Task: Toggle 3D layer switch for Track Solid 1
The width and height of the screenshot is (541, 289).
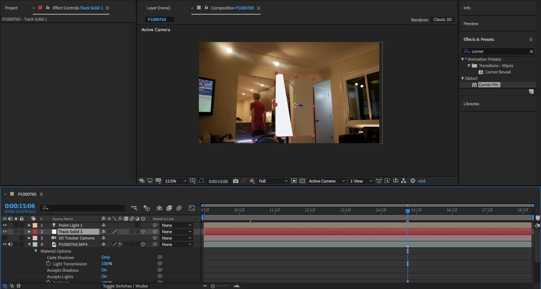Action: click(143, 232)
